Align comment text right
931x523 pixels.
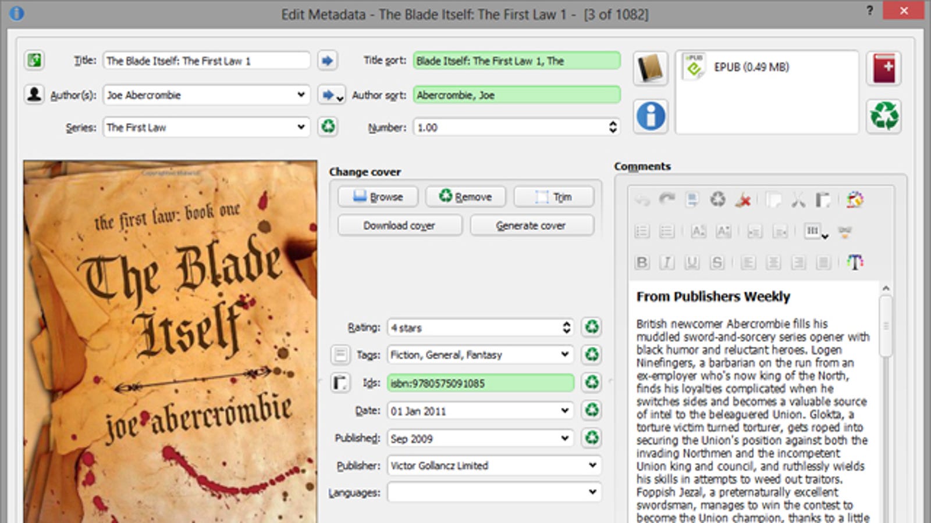point(798,263)
